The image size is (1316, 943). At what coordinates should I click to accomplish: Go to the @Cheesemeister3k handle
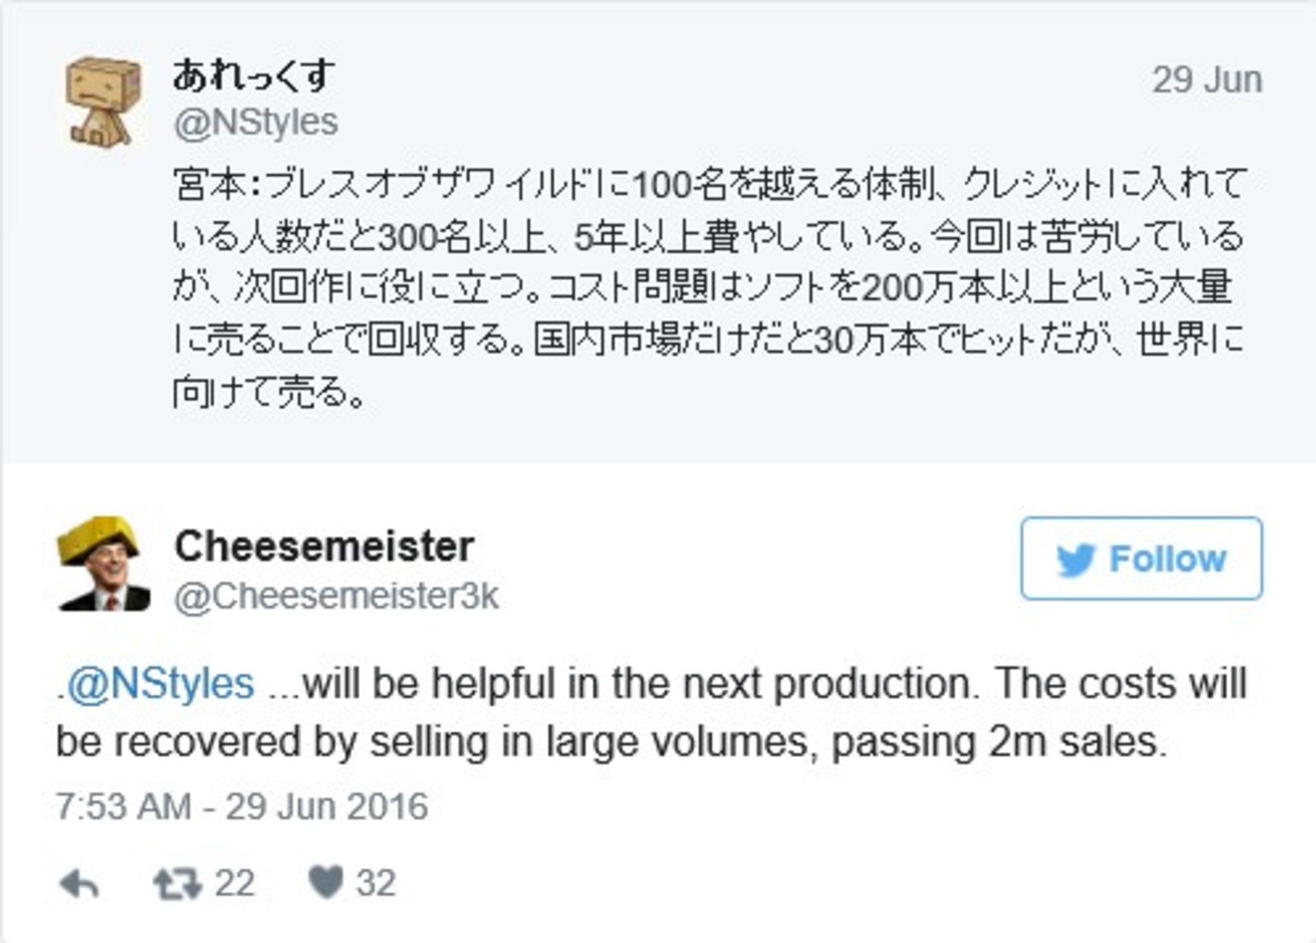(x=336, y=596)
